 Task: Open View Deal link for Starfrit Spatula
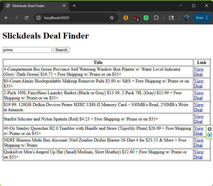coord(198,119)
